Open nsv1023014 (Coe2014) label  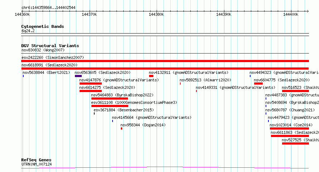tap(291, 125)
